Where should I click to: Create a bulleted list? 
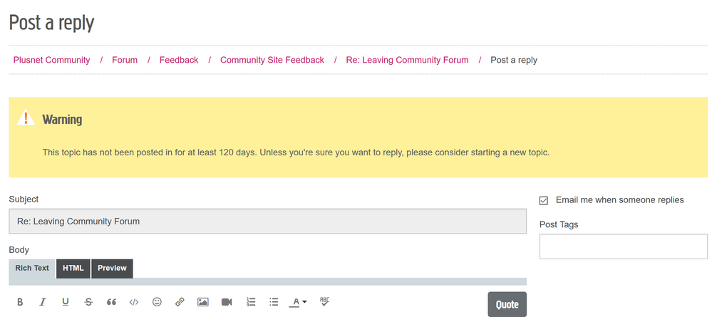tap(274, 302)
